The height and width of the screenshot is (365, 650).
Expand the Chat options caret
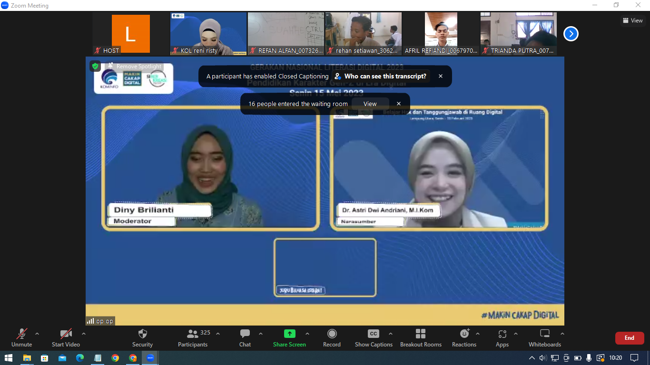pyautogui.click(x=261, y=334)
